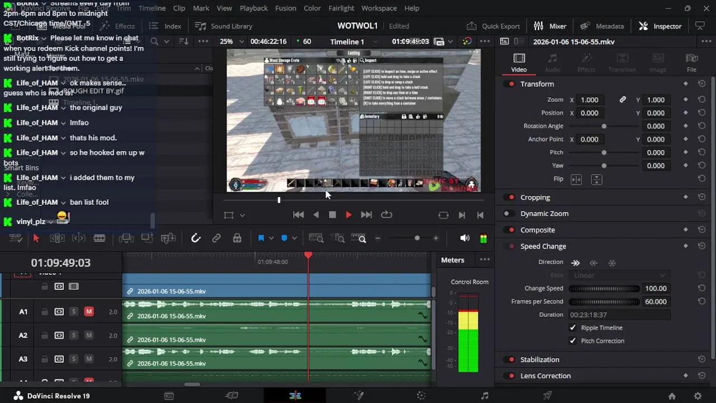716x403 pixels.
Task: Toggle the Composite section switch
Action: tap(509, 230)
